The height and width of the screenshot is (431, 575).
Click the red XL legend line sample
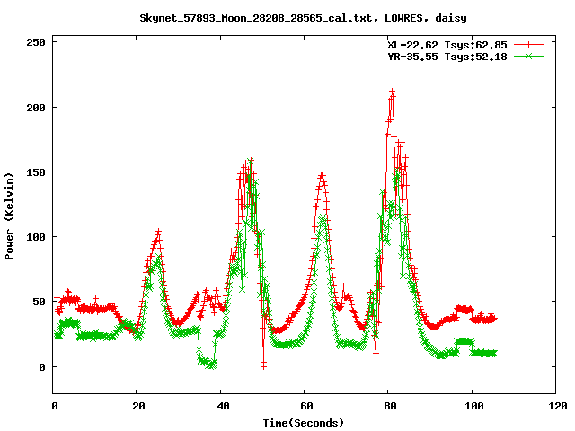point(528,45)
